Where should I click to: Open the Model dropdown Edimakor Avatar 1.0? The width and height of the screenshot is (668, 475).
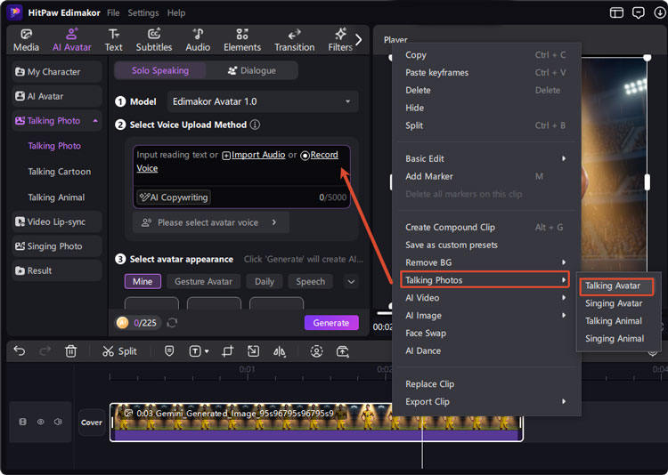point(263,101)
